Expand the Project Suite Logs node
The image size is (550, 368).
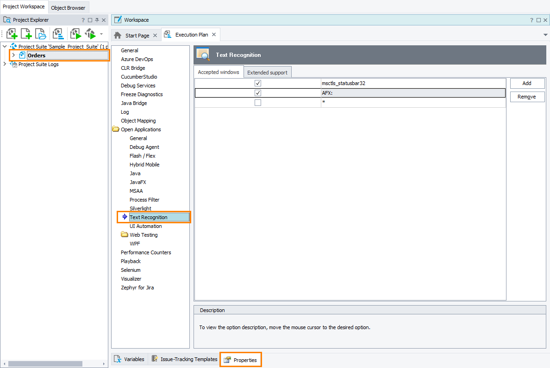pos(5,64)
